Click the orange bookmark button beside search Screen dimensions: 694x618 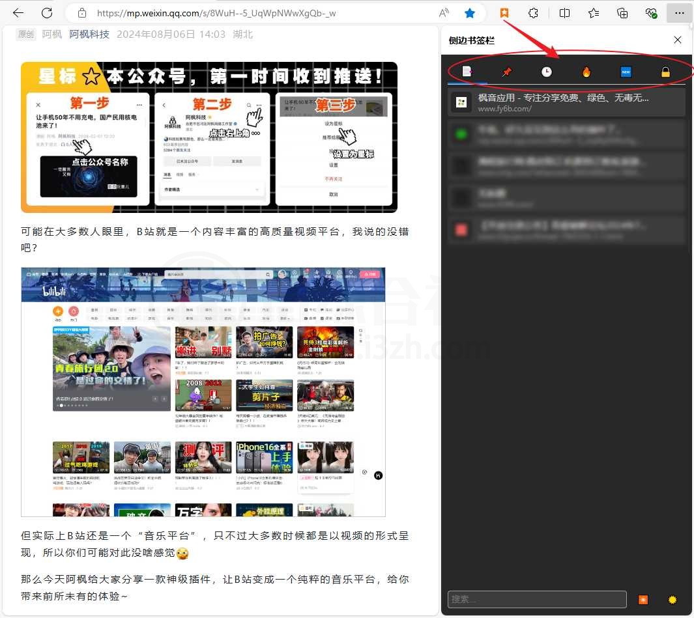(x=643, y=599)
